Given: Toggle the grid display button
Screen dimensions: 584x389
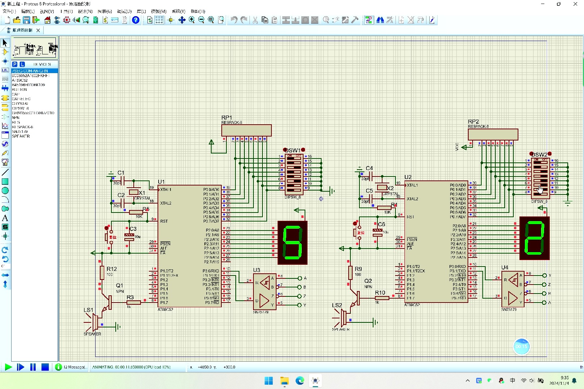Looking at the screenshot, I should point(159,20).
